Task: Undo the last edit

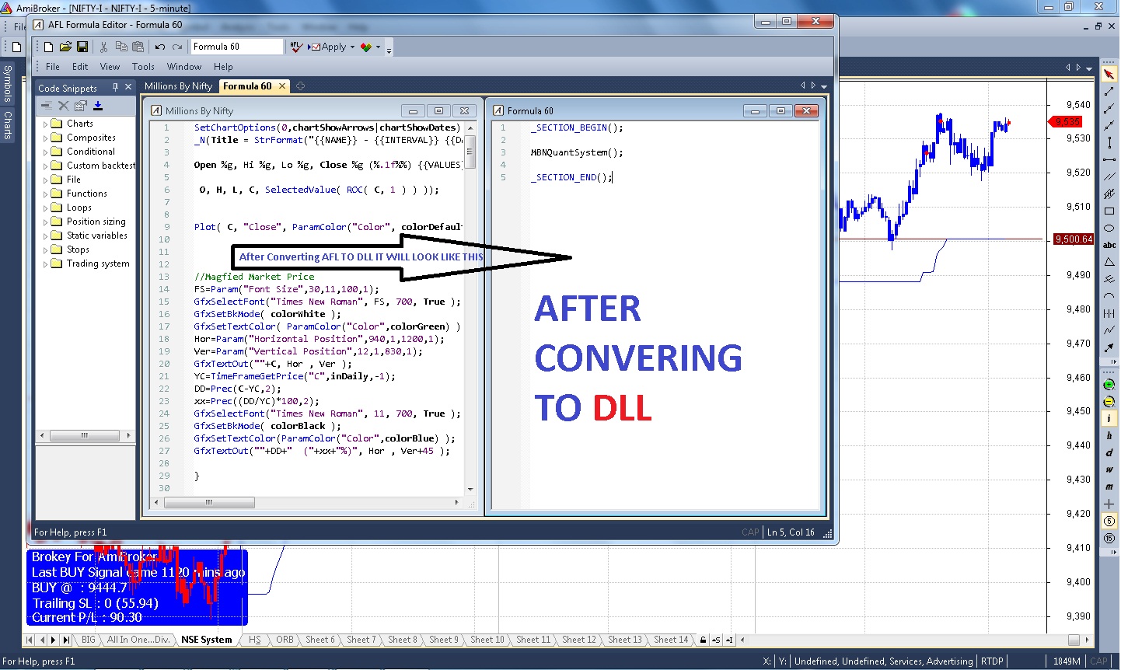Action: point(160,47)
